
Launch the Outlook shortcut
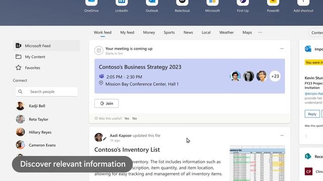click(x=152, y=6)
